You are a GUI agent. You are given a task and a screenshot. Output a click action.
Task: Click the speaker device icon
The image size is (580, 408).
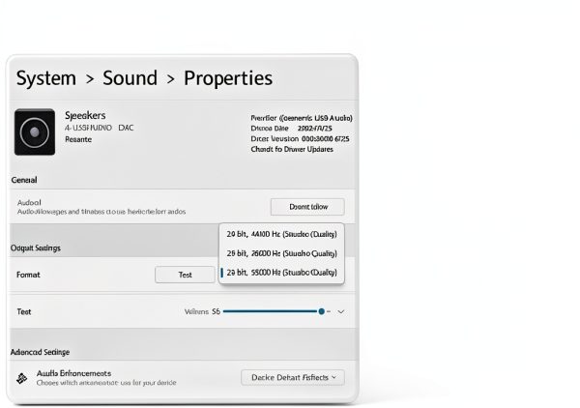(35, 132)
